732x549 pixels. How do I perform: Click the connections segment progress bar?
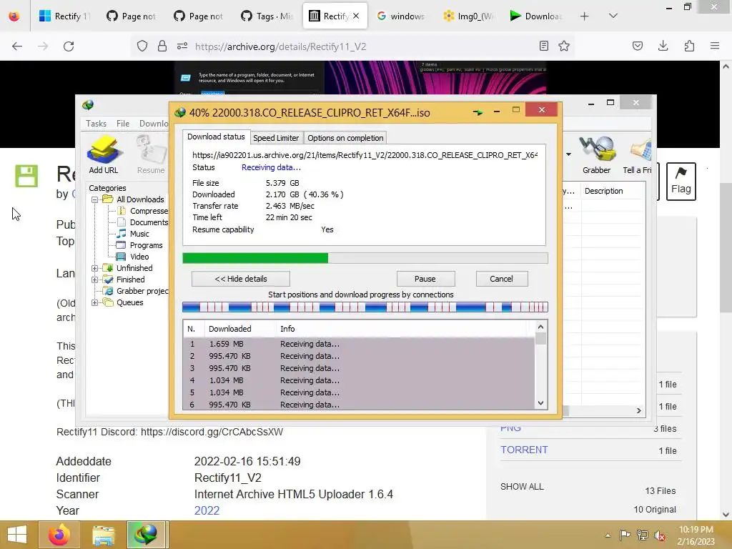click(365, 307)
